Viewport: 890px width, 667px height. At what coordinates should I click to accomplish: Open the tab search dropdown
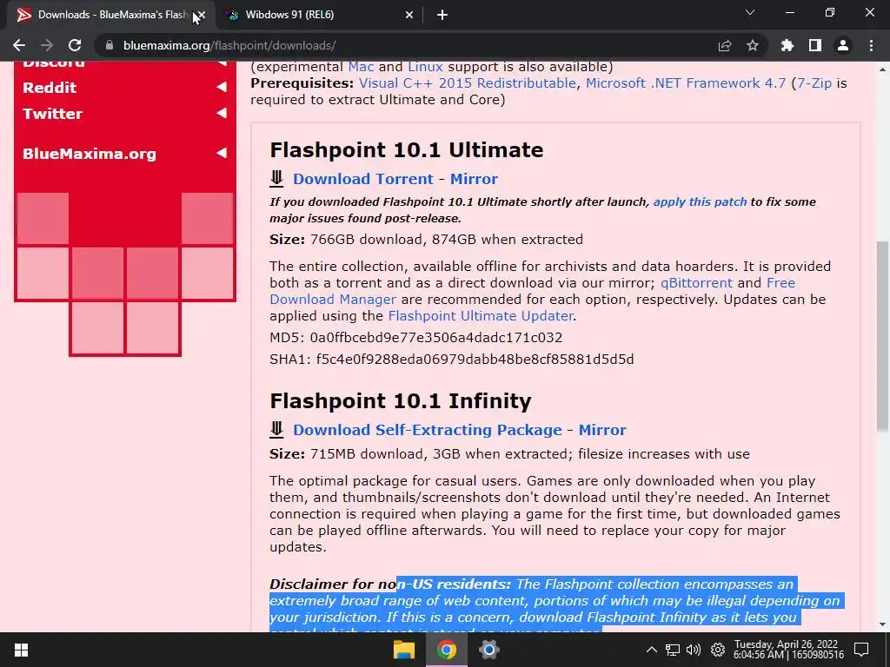click(750, 12)
